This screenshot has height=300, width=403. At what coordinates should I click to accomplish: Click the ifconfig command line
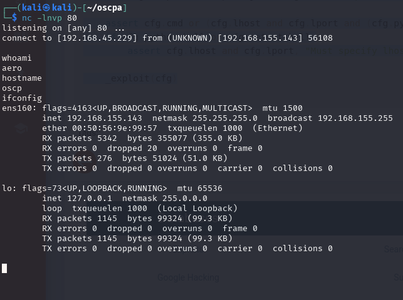point(22,98)
